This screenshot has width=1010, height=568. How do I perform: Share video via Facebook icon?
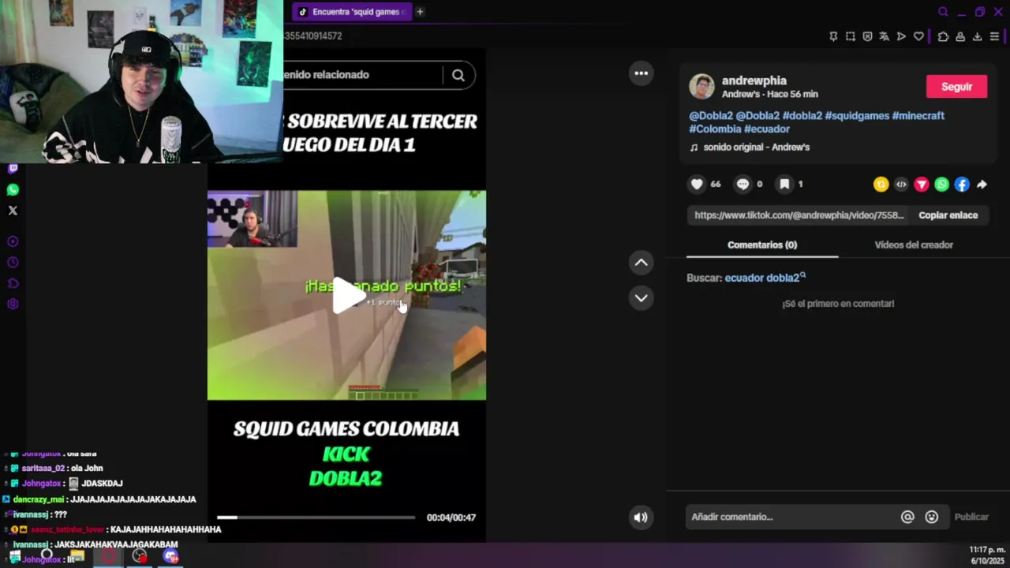(x=961, y=185)
